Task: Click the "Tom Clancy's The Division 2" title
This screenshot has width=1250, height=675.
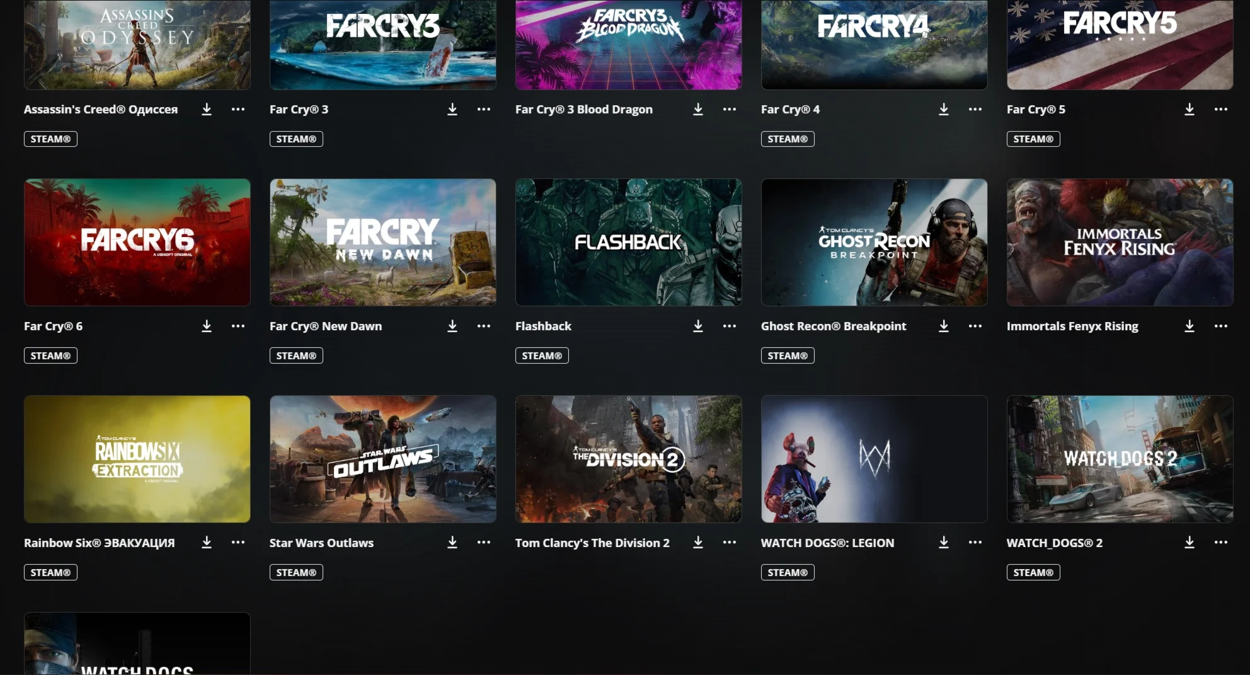Action: [x=592, y=543]
